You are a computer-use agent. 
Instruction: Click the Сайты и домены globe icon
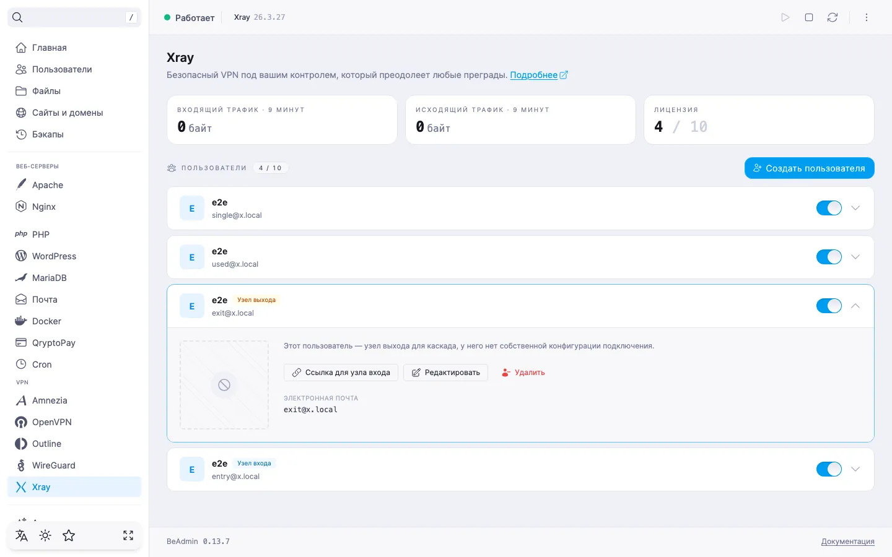(x=21, y=113)
